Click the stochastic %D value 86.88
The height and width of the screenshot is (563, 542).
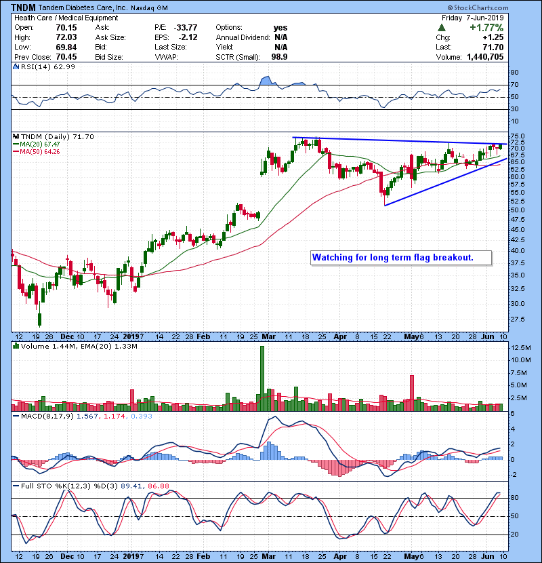tap(158, 486)
